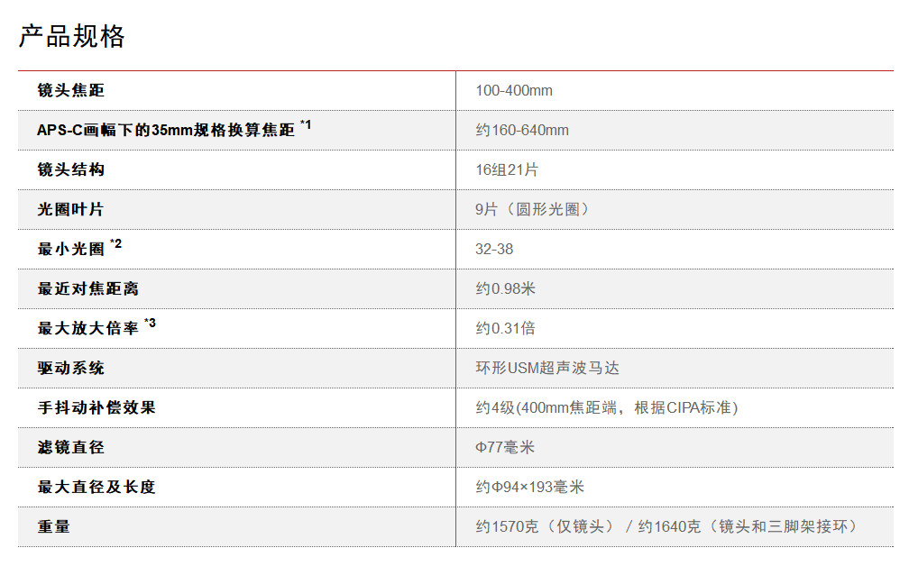Image resolution: width=909 pixels, height=566 pixels.
Task: Click the 100-400mm focal length value
Action: [514, 90]
